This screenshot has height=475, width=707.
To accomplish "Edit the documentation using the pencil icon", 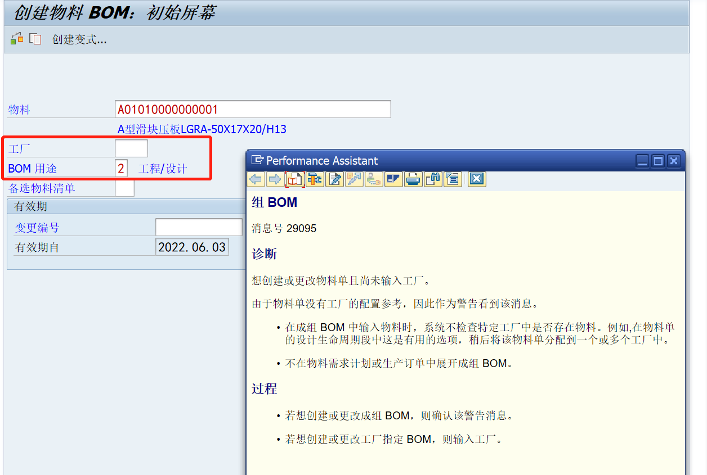I will pyautogui.click(x=334, y=179).
